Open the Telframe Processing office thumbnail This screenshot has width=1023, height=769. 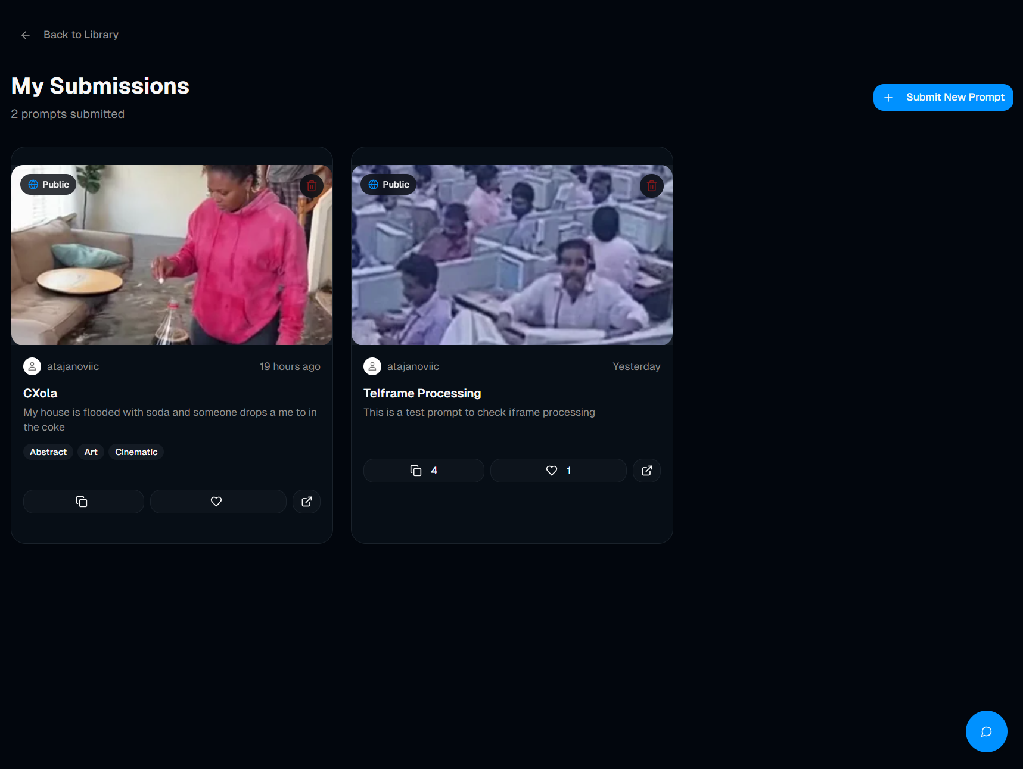coord(512,262)
